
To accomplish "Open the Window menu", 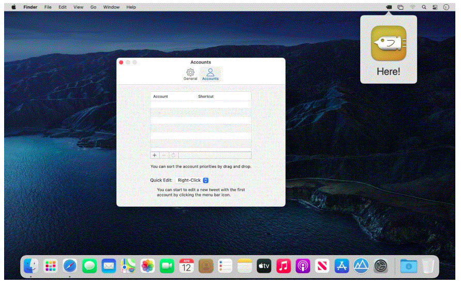I will point(111,7).
